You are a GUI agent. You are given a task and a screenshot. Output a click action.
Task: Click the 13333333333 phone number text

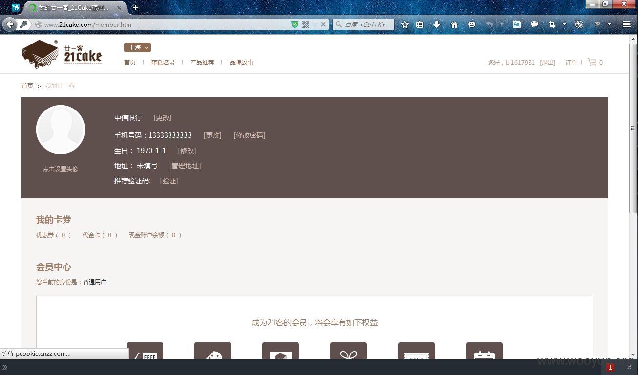click(x=170, y=135)
